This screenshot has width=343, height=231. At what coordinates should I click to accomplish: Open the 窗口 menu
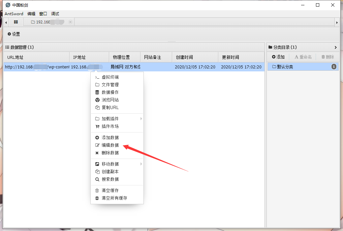point(43,14)
